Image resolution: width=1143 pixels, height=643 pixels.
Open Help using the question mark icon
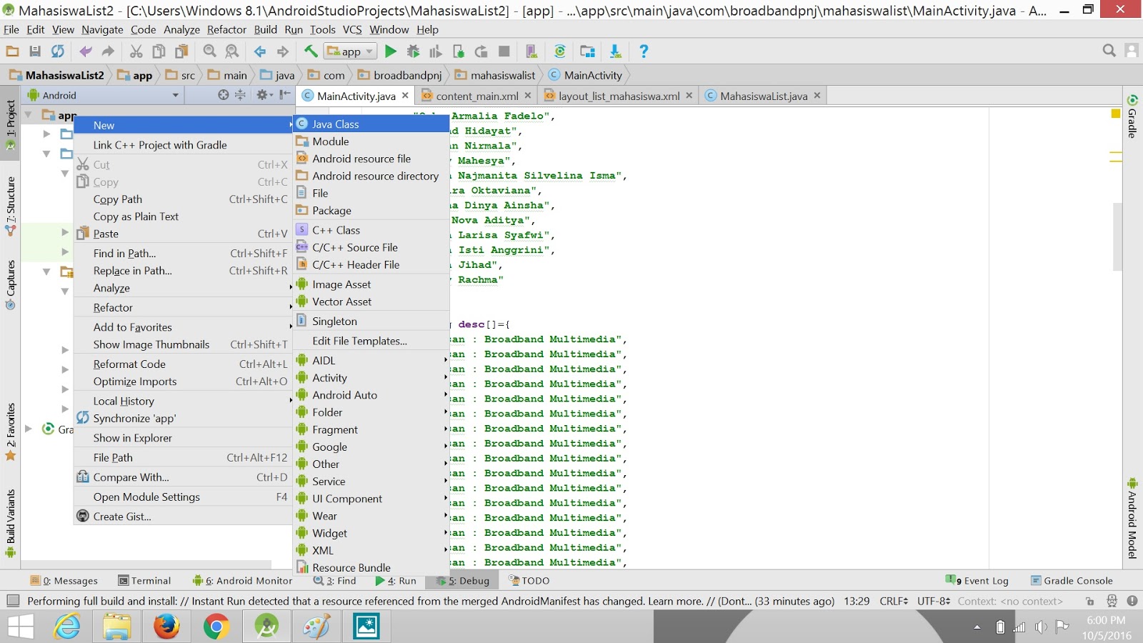click(642, 51)
